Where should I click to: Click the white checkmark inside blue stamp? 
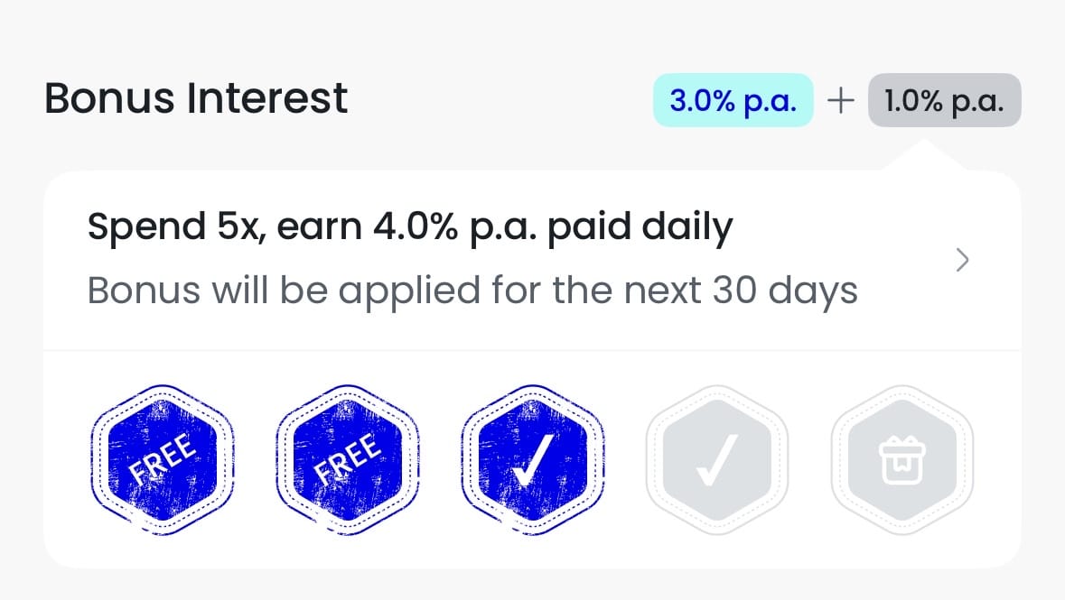point(533,461)
